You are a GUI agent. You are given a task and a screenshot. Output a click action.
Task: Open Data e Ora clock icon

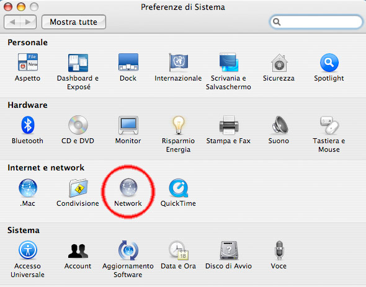(178, 250)
